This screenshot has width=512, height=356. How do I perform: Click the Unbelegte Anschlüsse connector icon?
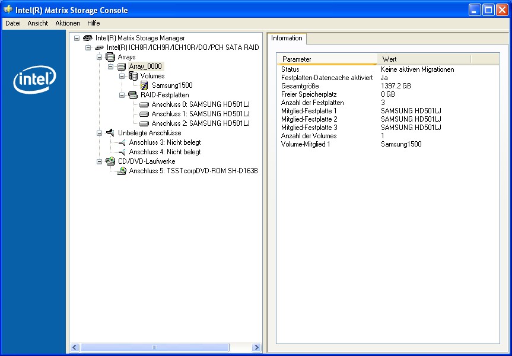[x=110, y=132]
